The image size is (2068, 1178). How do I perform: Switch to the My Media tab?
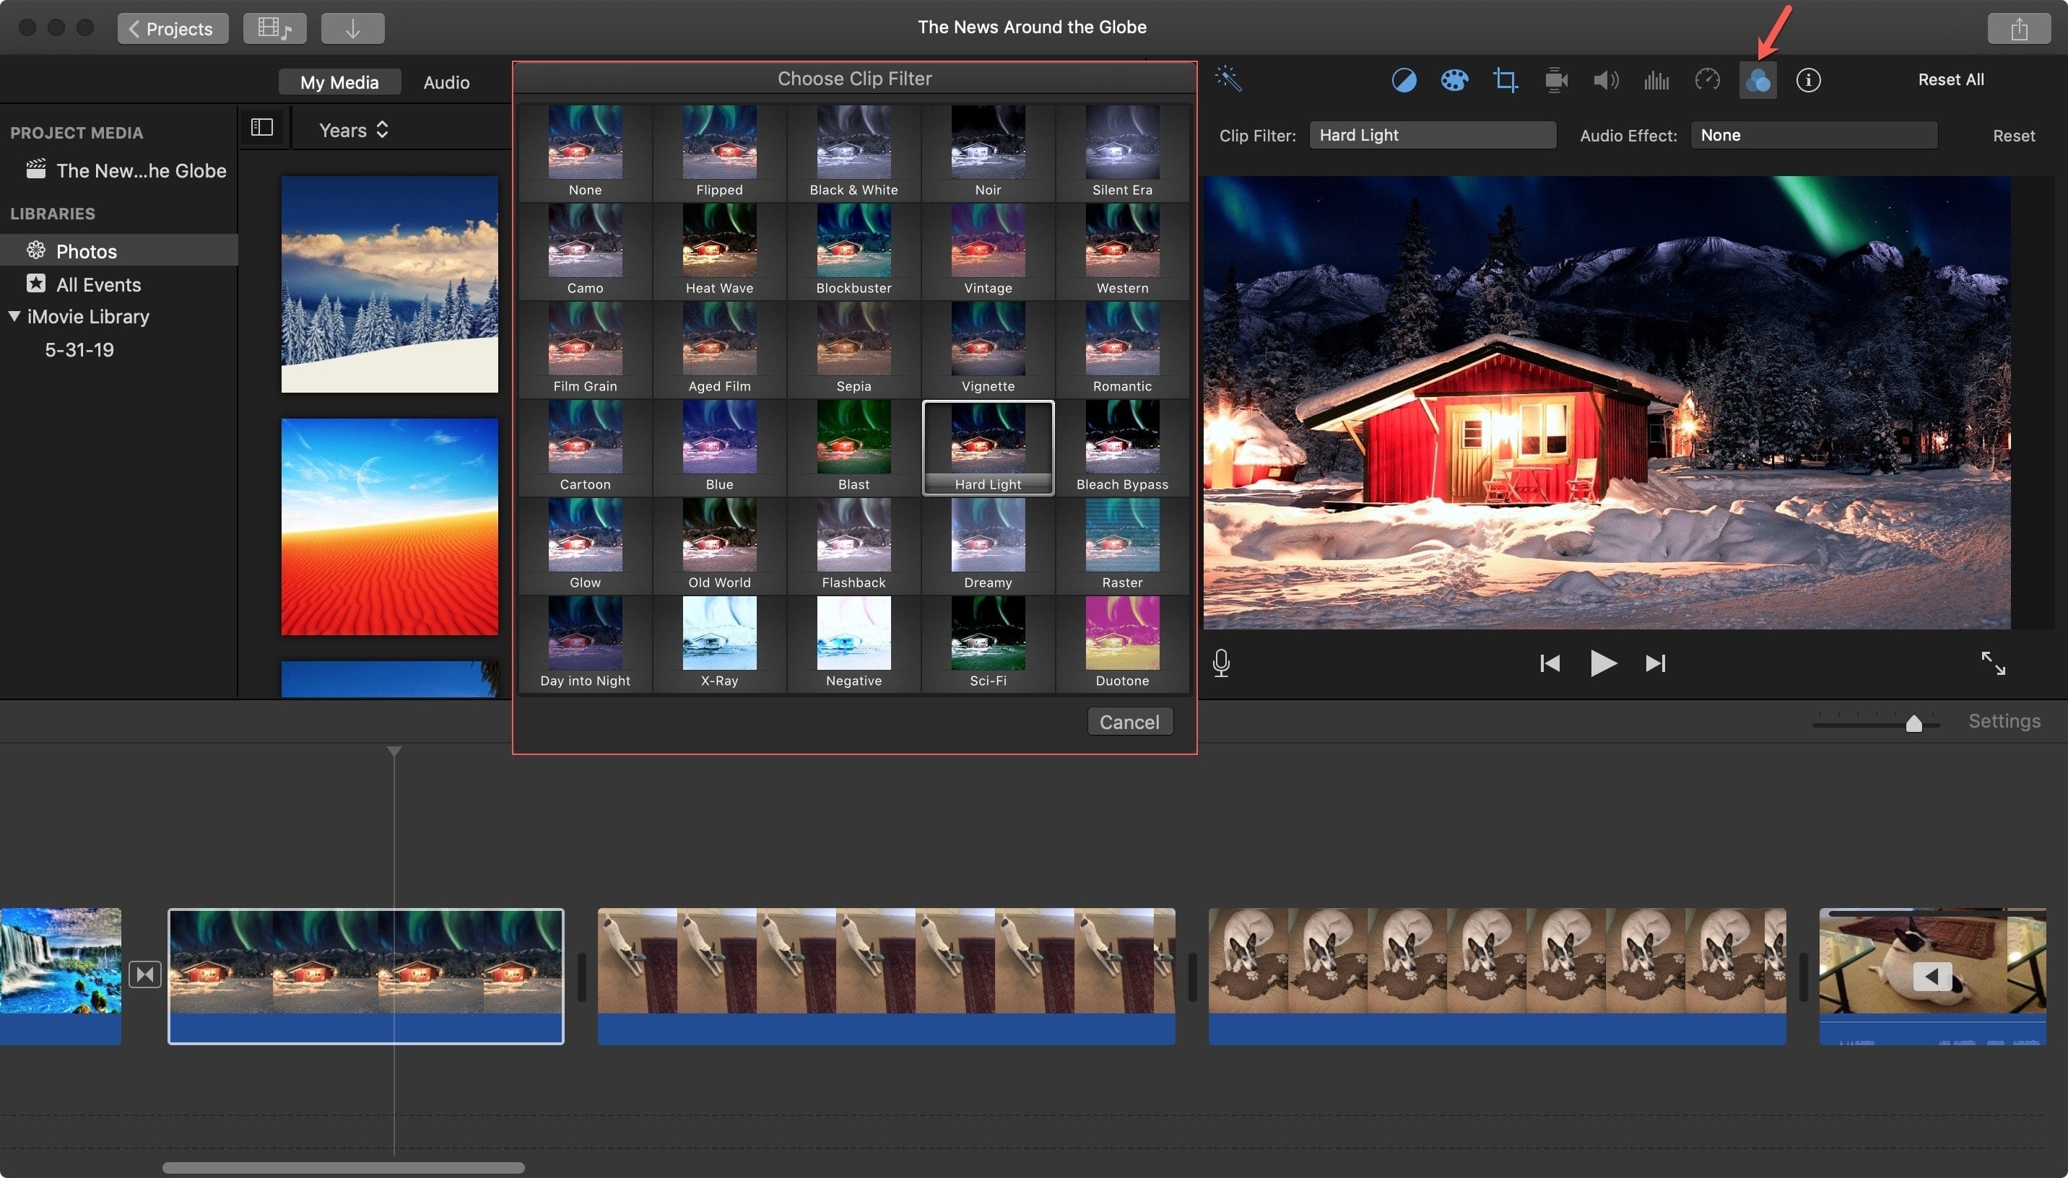point(339,82)
